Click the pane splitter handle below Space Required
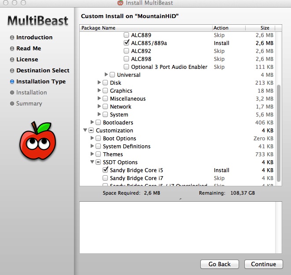This screenshot has width=291, height=275. (180, 199)
